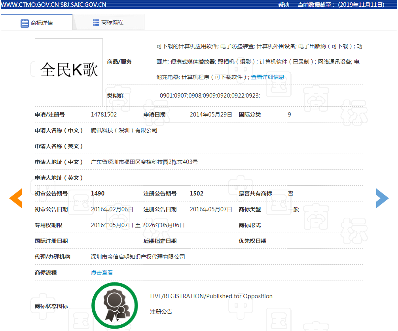Viewport: 398px width, 331px height.
Task: Click the 代理/办理机构 label
Action: (x=53, y=257)
